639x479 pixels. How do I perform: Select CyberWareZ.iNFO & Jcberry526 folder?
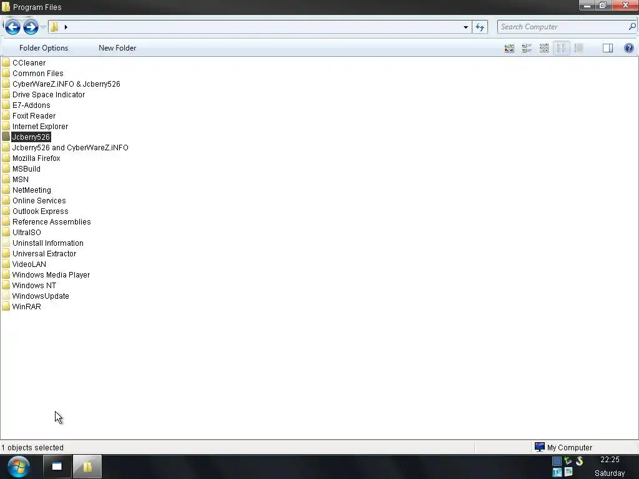(66, 84)
